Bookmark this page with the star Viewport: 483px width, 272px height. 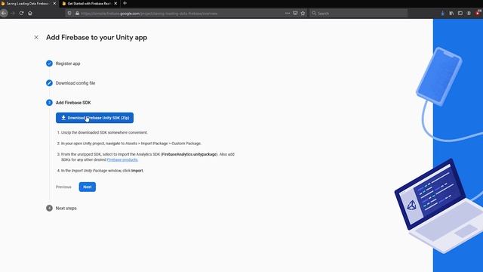point(303,14)
